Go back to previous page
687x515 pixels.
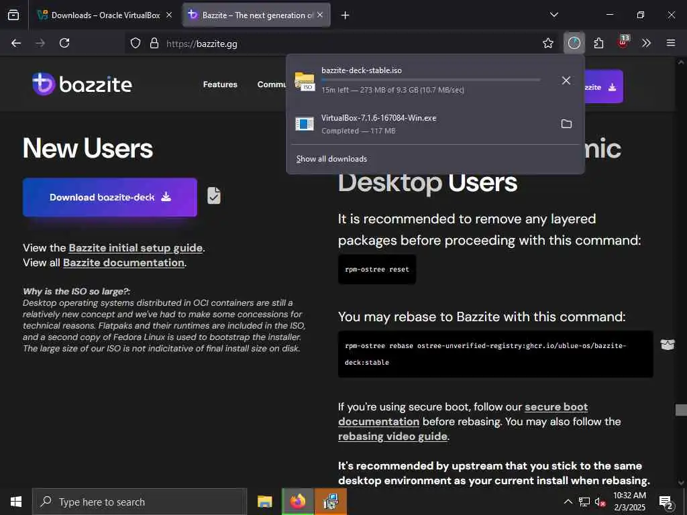16,43
